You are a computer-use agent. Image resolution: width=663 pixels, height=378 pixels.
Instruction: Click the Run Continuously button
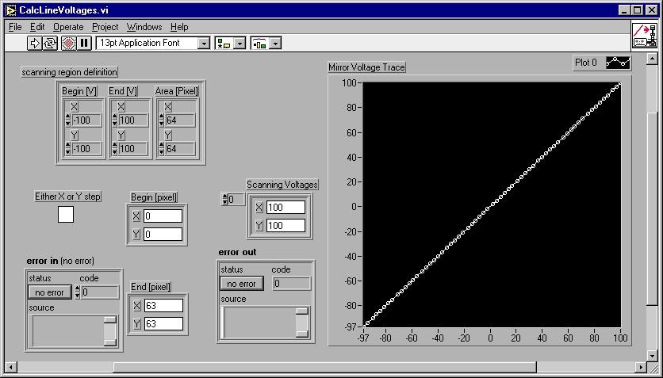[51, 43]
